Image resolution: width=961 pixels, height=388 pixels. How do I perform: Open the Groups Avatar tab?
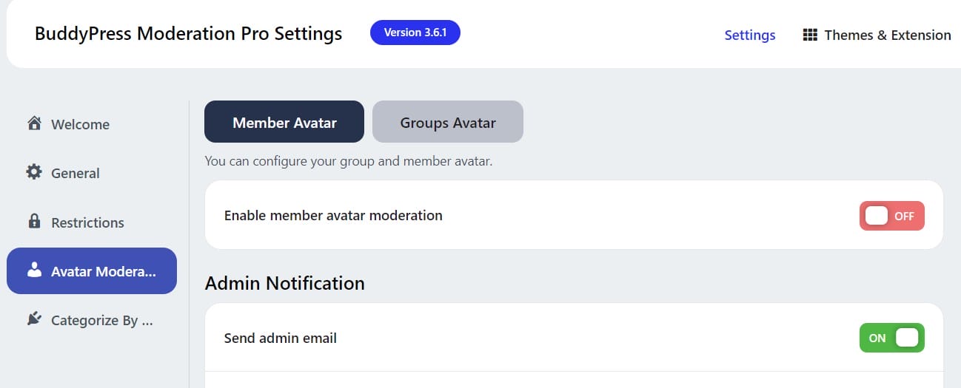(x=448, y=122)
